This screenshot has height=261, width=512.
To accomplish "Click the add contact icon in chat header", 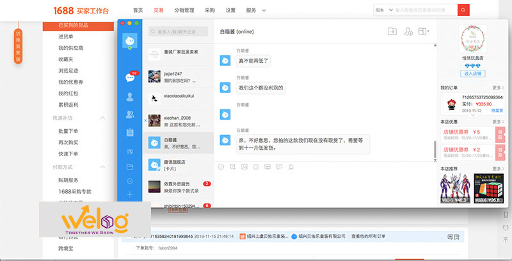I will 408,31.
